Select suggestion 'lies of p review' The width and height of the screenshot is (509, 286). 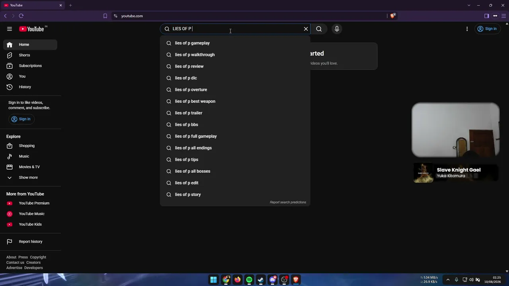[235, 66]
